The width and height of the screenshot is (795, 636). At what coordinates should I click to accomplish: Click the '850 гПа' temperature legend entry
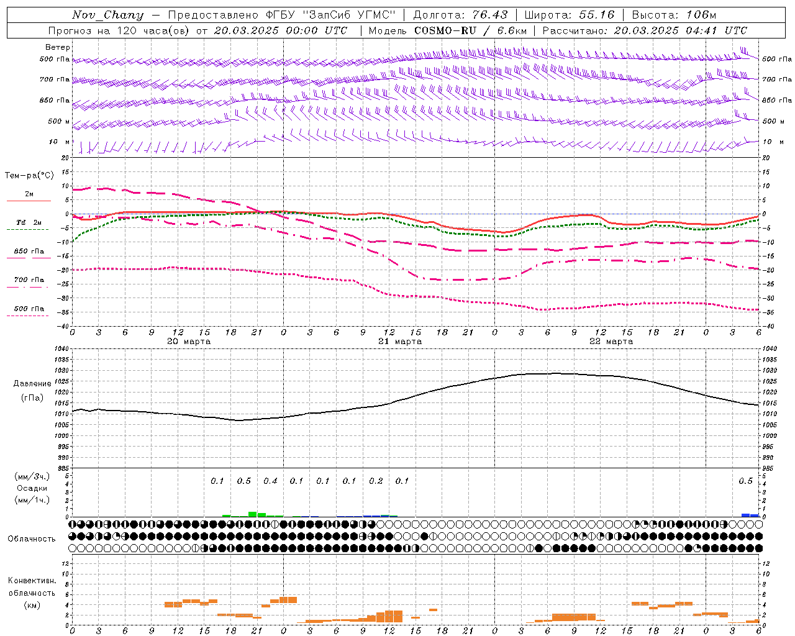(29, 252)
